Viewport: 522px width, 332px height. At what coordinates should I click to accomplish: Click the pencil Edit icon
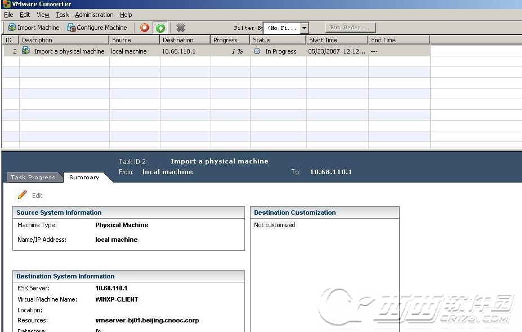pyautogui.click(x=23, y=195)
